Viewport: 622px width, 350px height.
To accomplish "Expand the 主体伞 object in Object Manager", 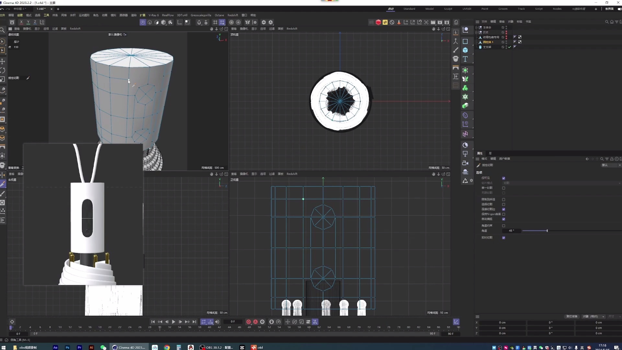I will pyautogui.click(x=477, y=28).
